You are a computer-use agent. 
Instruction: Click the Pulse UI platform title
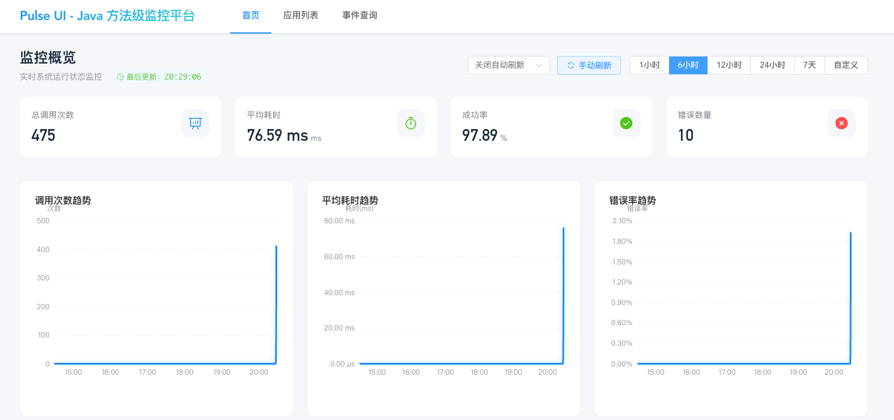pyautogui.click(x=107, y=16)
